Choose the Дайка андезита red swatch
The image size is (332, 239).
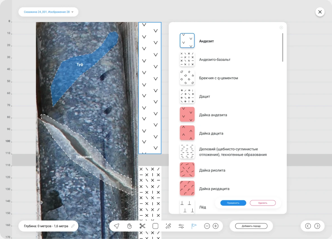(187, 114)
